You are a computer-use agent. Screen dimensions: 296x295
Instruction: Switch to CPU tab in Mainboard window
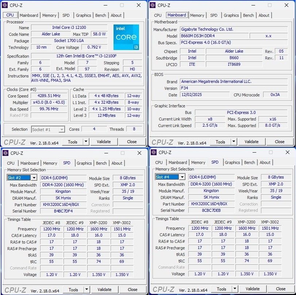158,15
